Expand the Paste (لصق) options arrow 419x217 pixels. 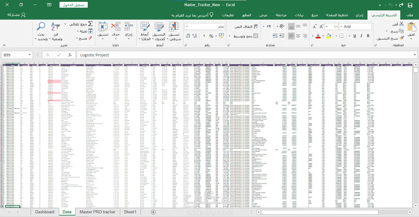(411, 39)
